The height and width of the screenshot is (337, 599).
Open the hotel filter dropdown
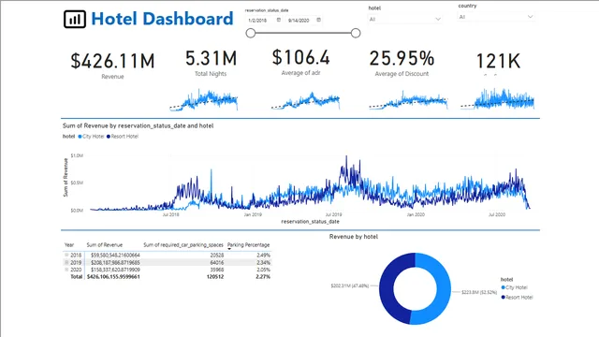[x=405, y=19]
